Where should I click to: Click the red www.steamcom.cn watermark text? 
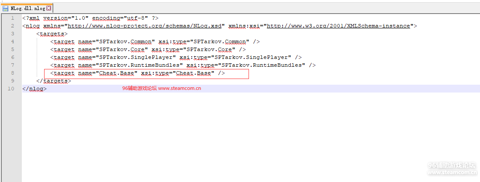[x=180, y=88]
